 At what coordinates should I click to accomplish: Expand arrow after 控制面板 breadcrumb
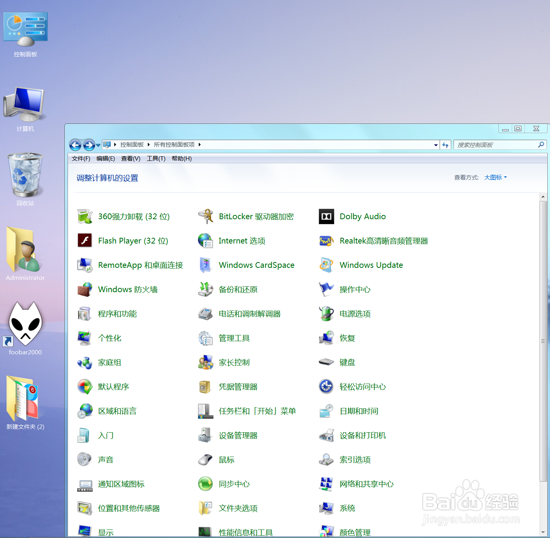pyautogui.click(x=149, y=145)
